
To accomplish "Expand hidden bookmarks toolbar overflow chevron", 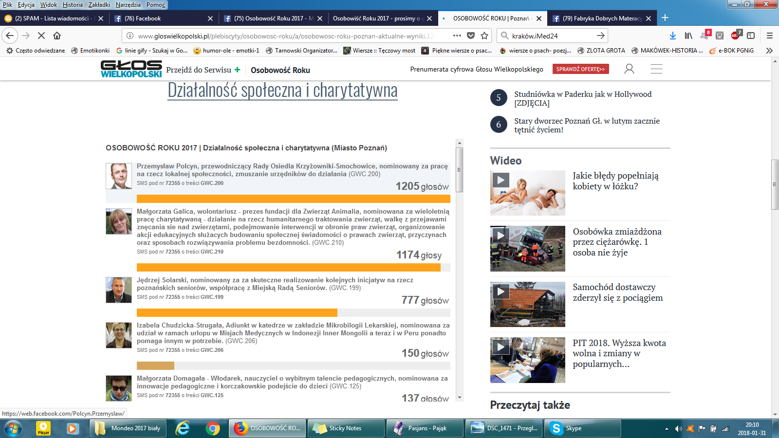I will [769, 51].
